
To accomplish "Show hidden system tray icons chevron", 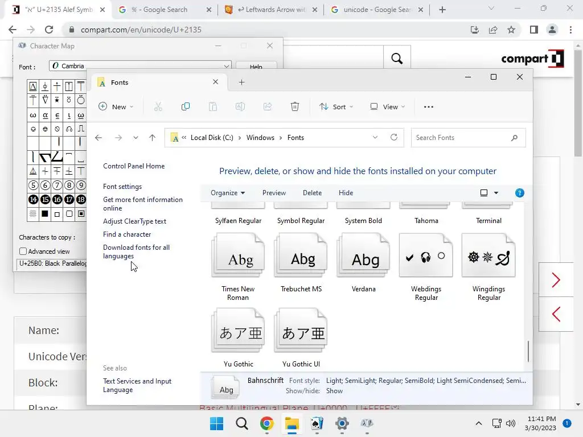I will tap(479, 423).
